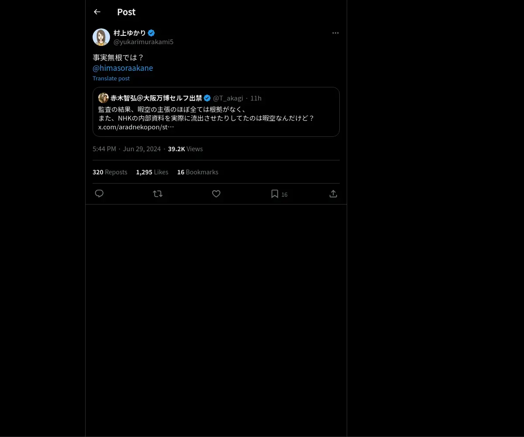Repost using the retweet arrows icon

pyautogui.click(x=158, y=194)
